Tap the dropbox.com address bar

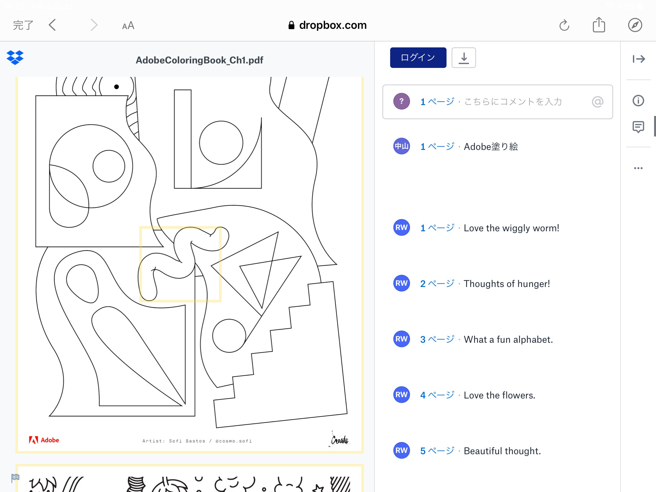click(327, 25)
